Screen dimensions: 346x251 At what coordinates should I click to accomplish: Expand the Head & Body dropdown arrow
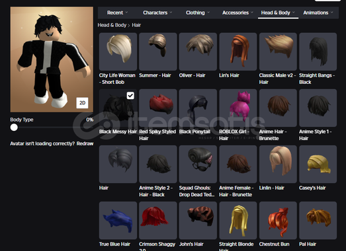(x=294, y=13)
